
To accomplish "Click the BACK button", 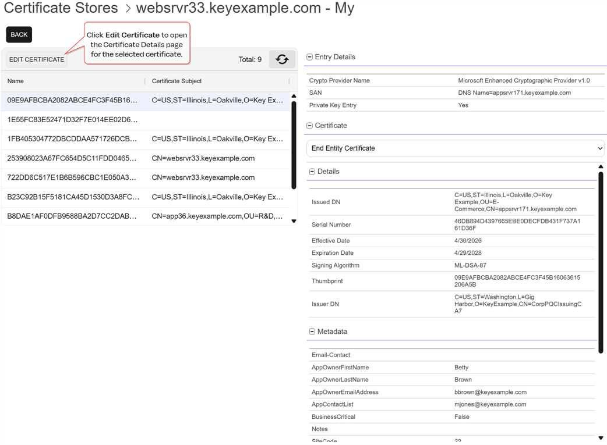I will [x=19, y=34].
